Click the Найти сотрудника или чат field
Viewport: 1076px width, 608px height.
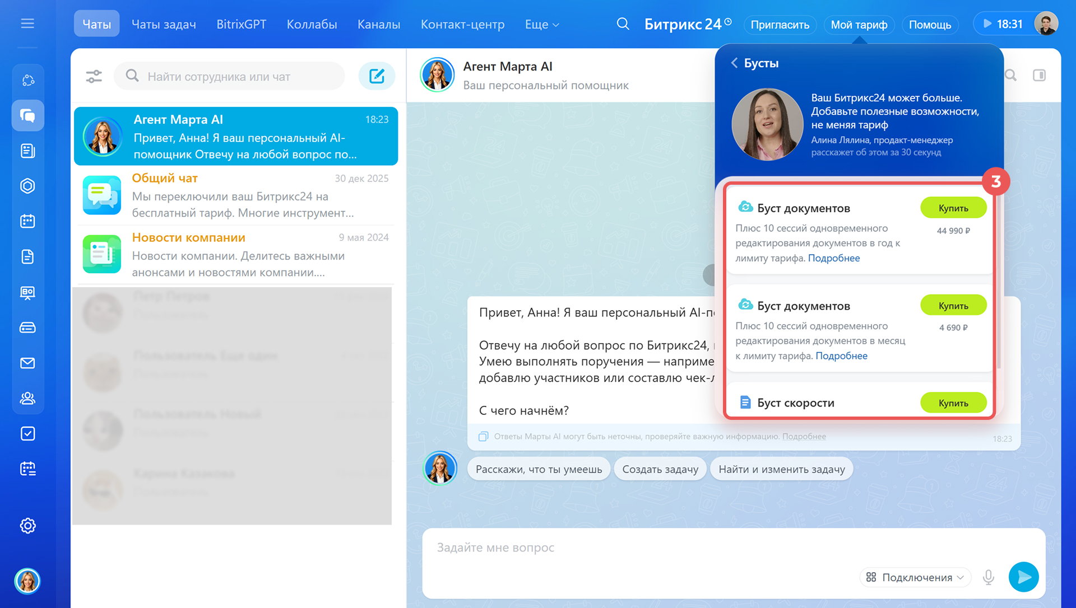tap(230, 76)
